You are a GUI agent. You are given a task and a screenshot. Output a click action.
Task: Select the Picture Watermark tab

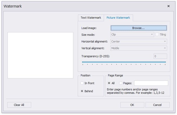118,18
